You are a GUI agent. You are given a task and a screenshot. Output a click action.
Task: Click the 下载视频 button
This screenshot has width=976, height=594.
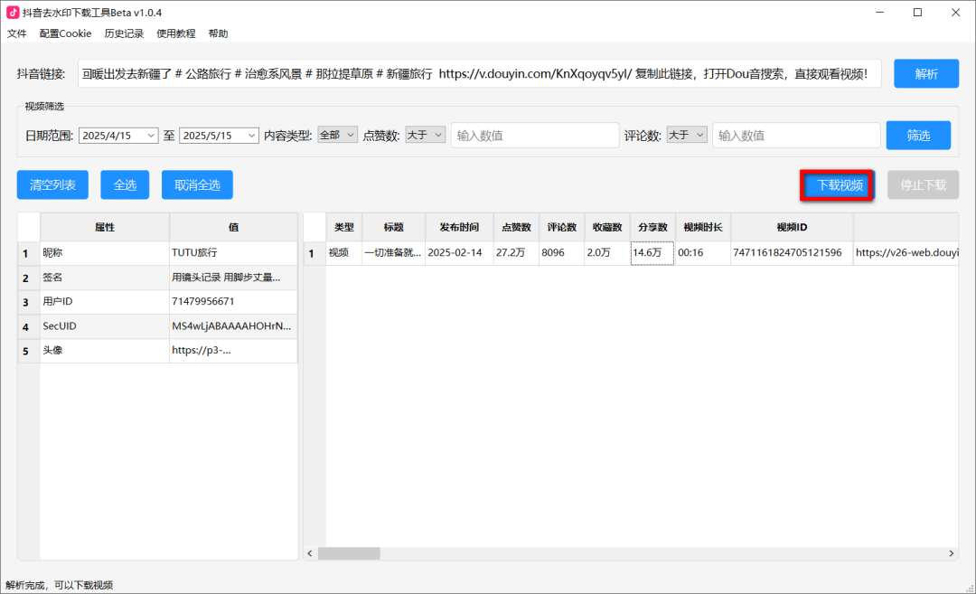[839, 185]
